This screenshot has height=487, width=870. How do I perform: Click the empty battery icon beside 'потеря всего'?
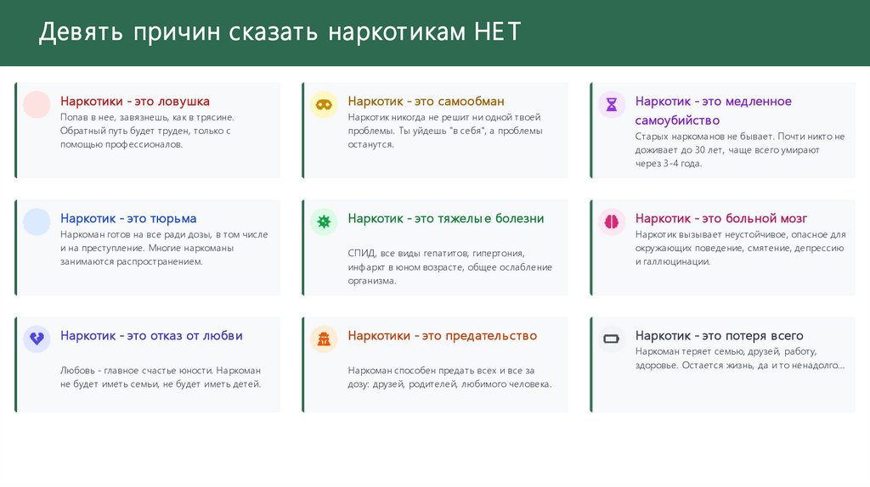(612, 339)
